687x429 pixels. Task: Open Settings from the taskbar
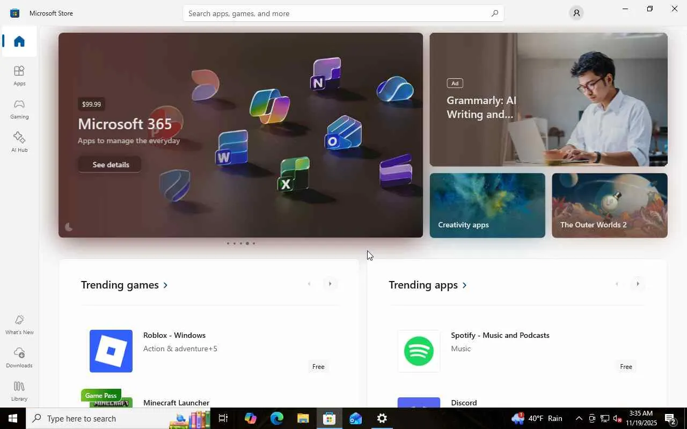pyautogui.click(x=382, y=418)
